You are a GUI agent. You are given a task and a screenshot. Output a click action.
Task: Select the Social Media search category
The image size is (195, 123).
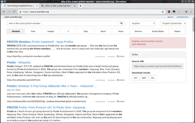point(158,31)
